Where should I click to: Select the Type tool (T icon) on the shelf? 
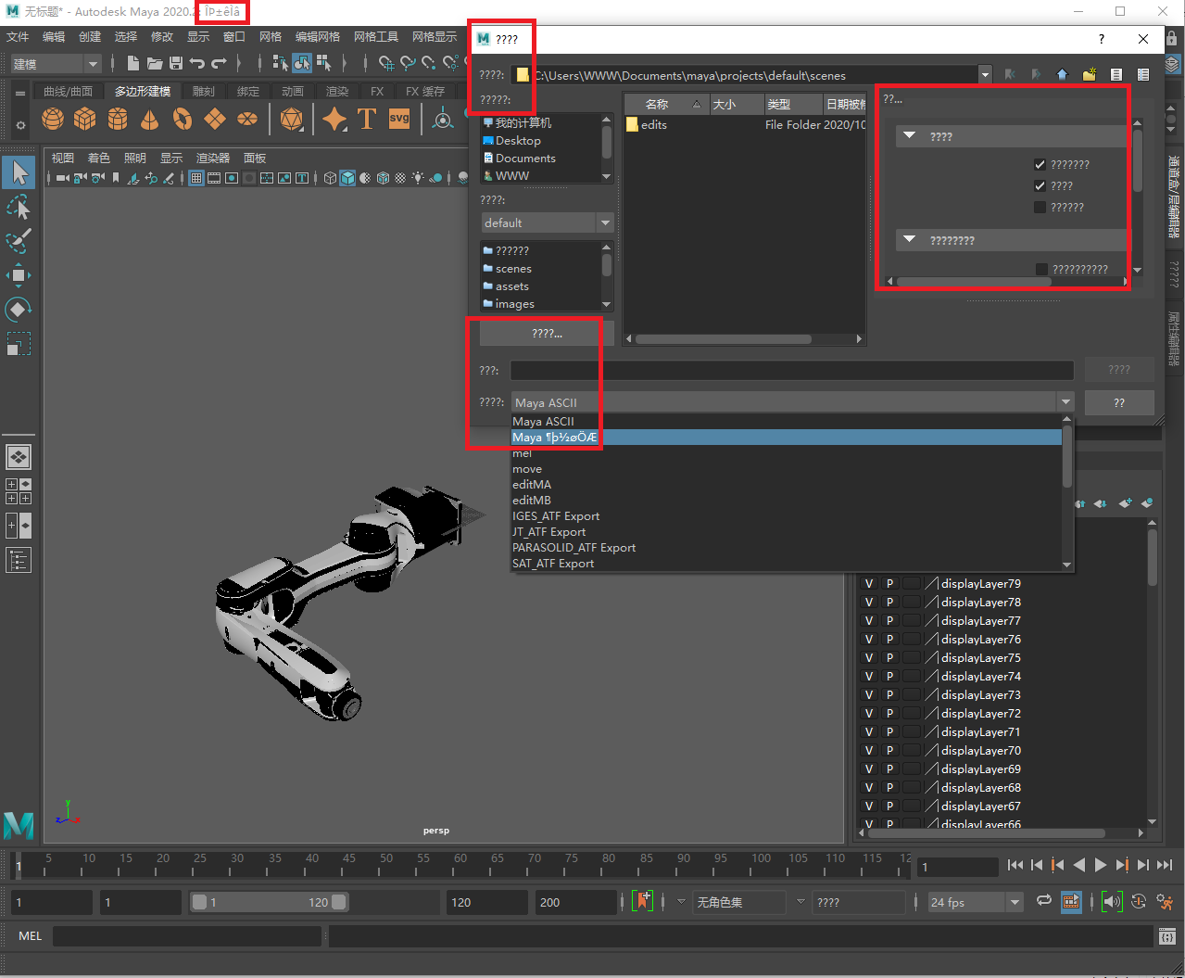[367, 119]
